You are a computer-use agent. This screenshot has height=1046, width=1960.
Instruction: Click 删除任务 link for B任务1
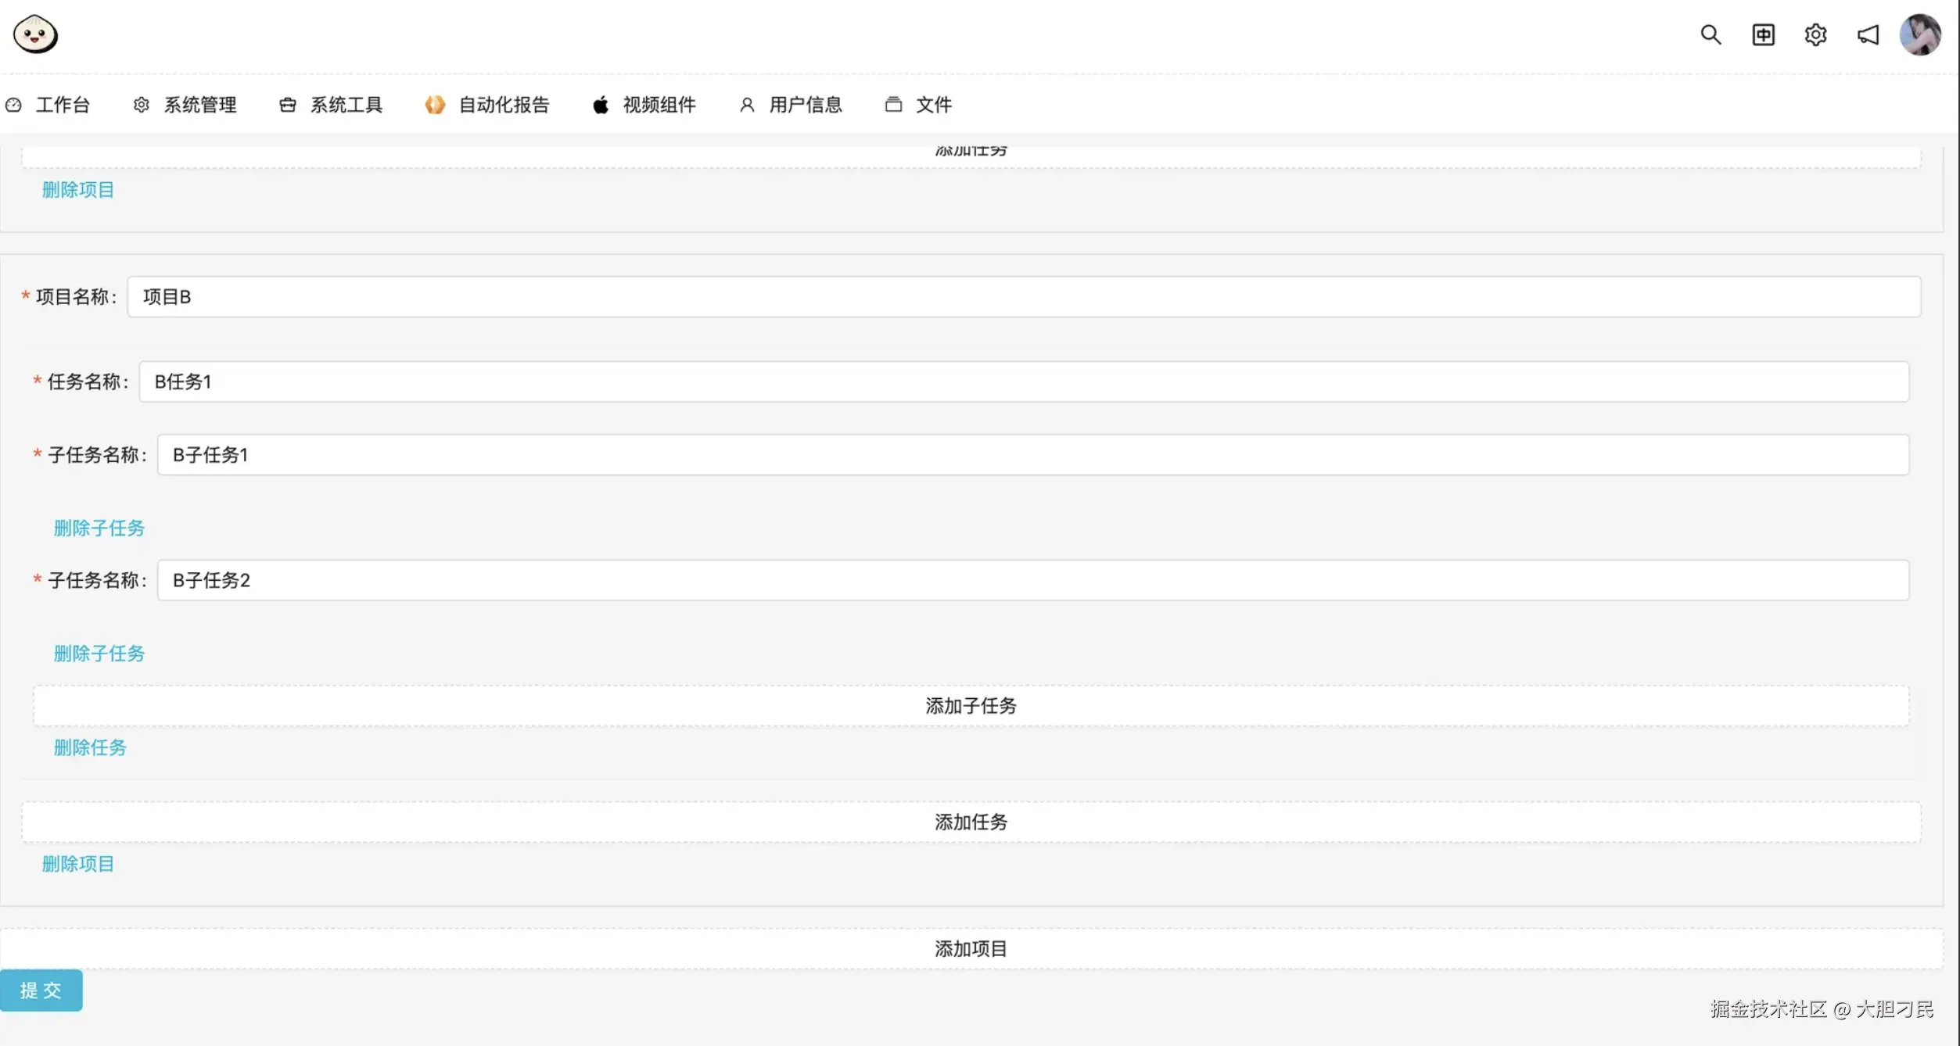click(x=90, y=747)
